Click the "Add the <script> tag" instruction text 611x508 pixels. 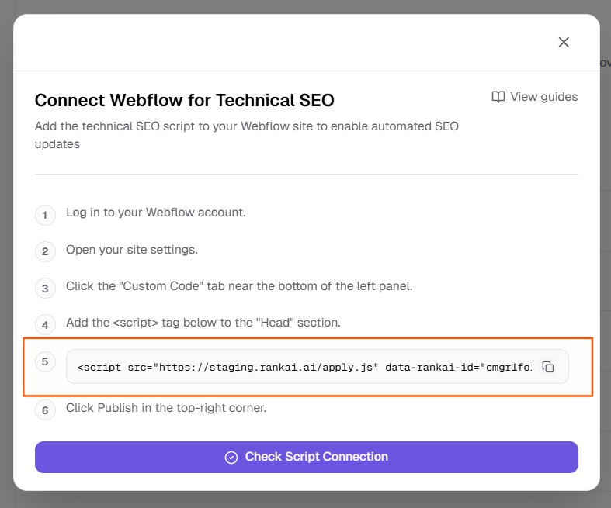(203, 323)
